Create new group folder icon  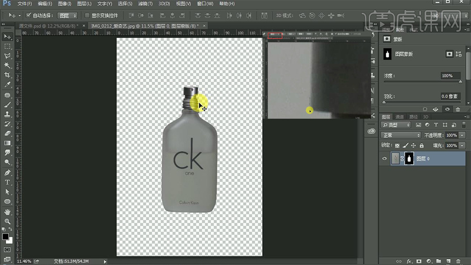click(x=439, y=261)
